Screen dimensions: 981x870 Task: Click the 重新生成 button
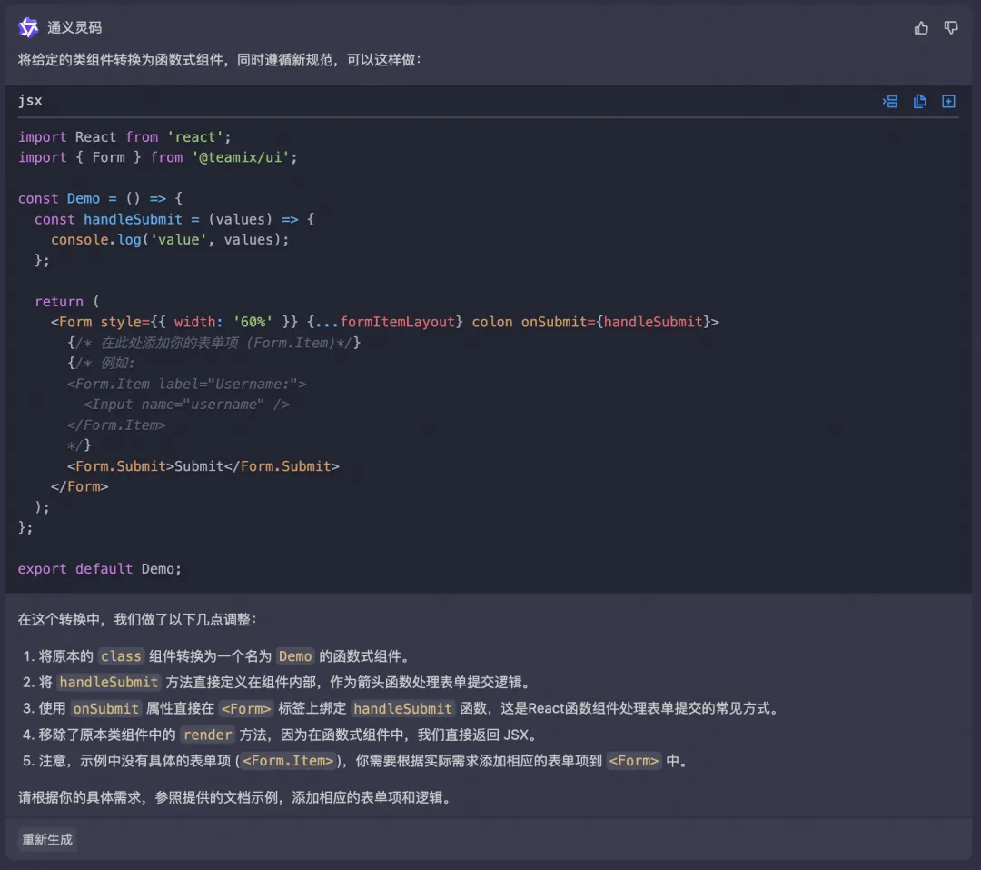pos(46,839)
